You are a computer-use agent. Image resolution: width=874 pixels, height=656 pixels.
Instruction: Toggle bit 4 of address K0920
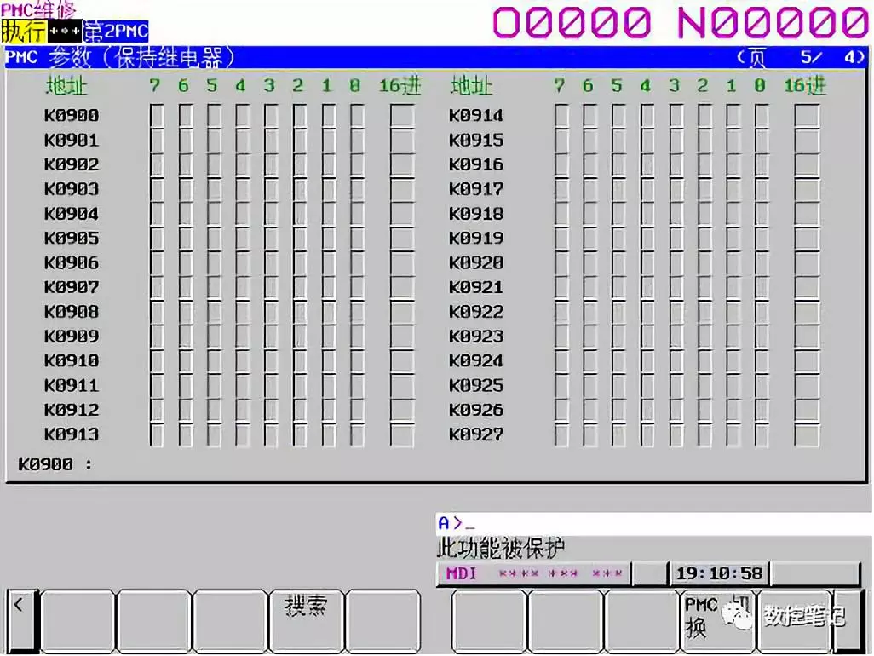tap(647, 263)
